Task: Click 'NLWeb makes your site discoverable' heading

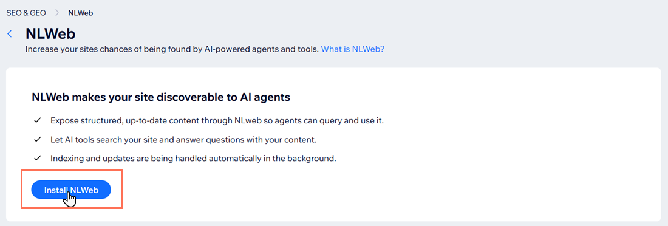Action: click(x=161, y=97)
